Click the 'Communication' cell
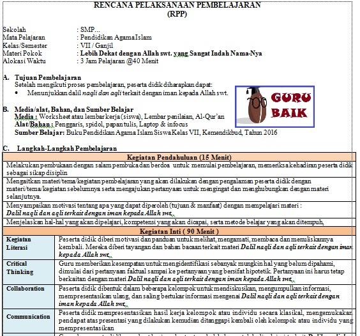Viewport: 360px width, 336px height. pyautogui.click(x=29, y=321)
